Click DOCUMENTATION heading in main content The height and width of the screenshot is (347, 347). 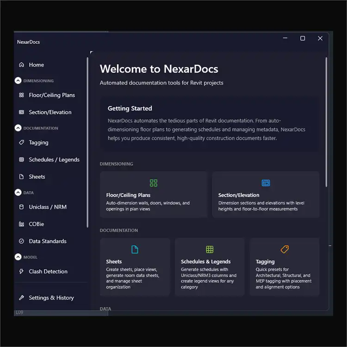pyautogui.click(x=118, y=230)
